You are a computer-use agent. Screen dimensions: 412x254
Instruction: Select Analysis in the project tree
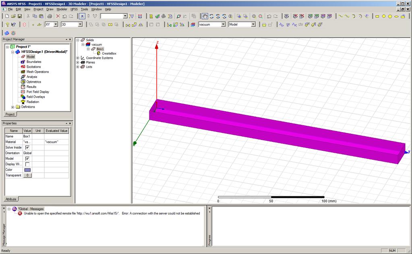point(31,77)
